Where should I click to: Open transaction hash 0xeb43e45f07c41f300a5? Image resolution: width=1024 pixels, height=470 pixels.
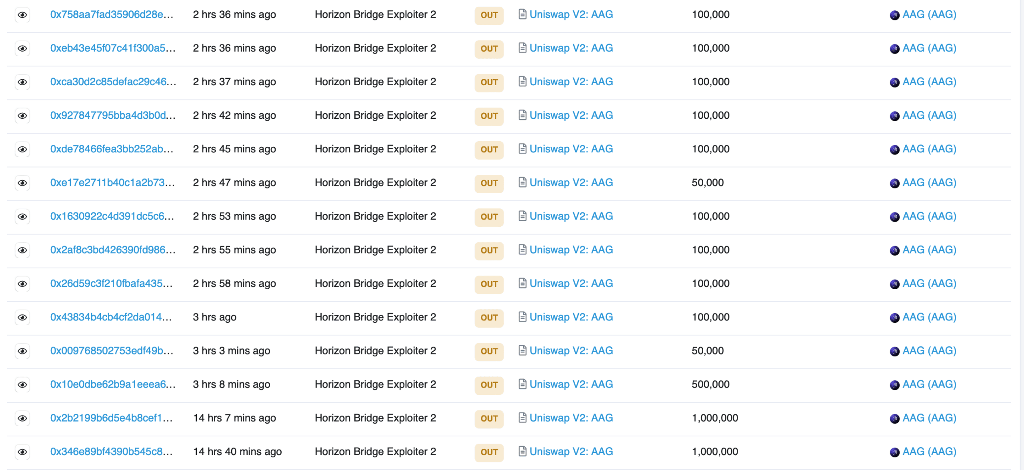(112, 48)
